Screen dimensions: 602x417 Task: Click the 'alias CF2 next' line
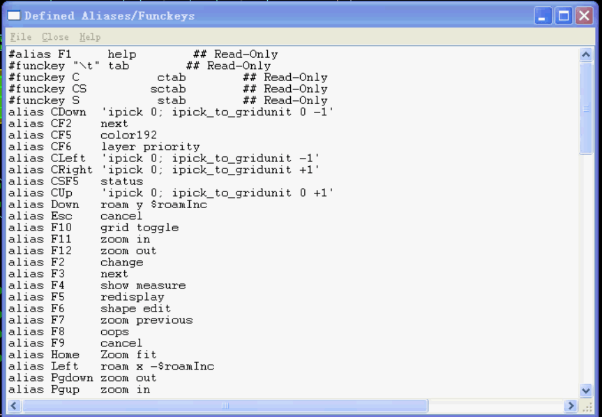[68, 124]
